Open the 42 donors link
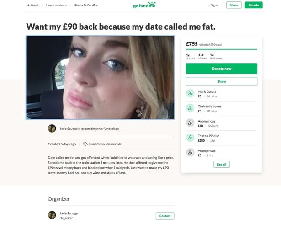281x225 pixels. [188, 56]
